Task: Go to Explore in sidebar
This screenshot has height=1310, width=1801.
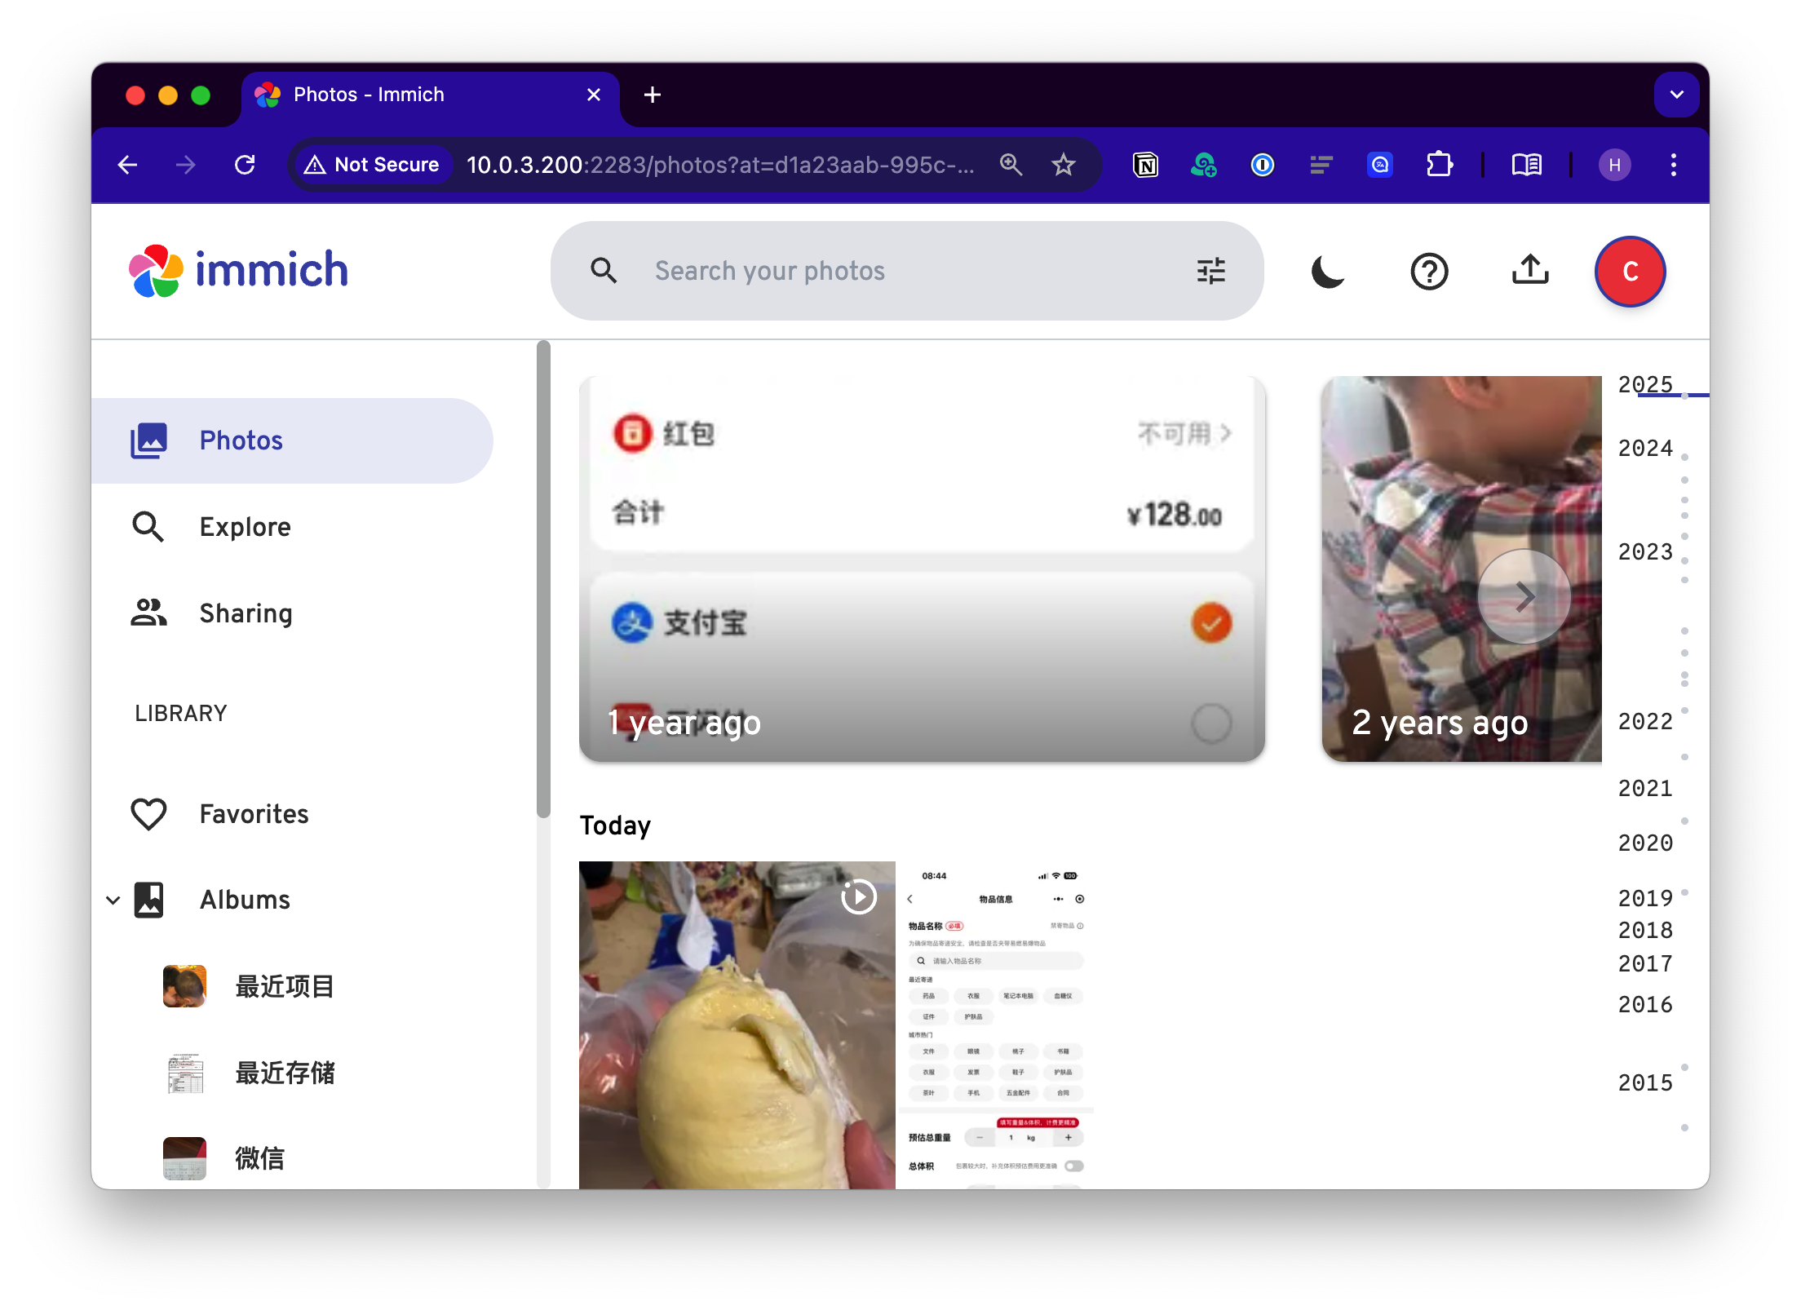Action: pos(245,527)
